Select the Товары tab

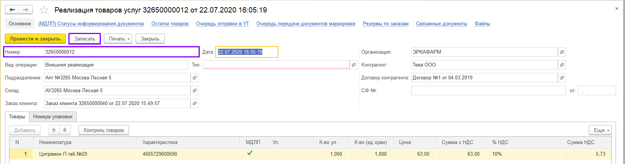(17, 117)
